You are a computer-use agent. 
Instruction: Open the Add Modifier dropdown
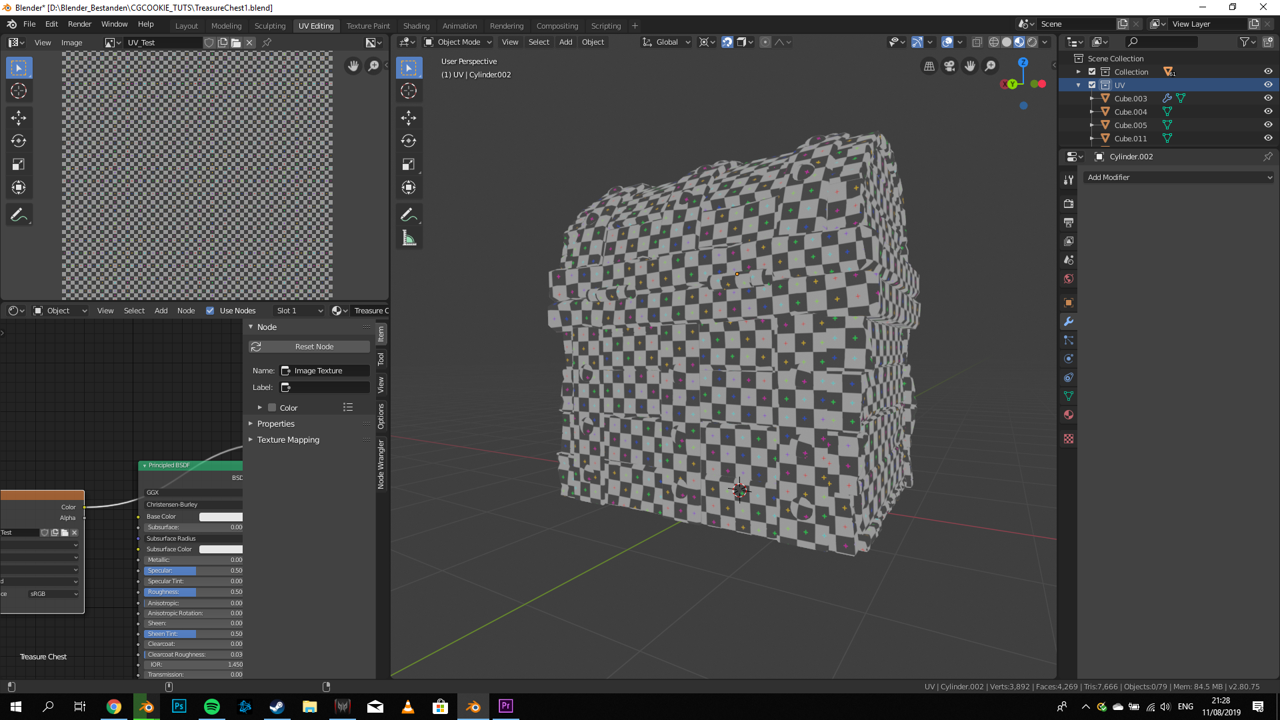[1179, 177]
